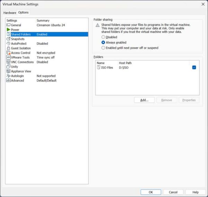Click the Default/Default summary text

46,80
